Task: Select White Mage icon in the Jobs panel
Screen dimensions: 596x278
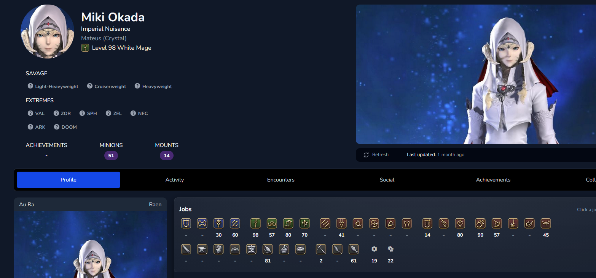Action: [x=255, y=223]
